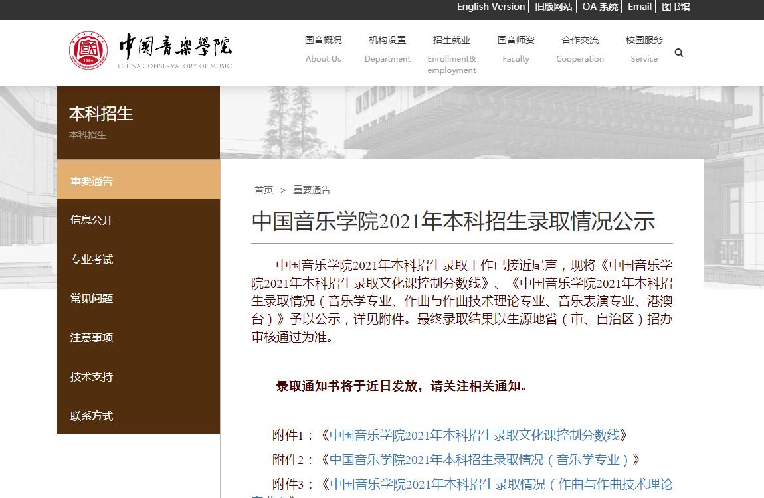
Task: Select 注意事项 in the sidebar
Action: coord(138,337)
